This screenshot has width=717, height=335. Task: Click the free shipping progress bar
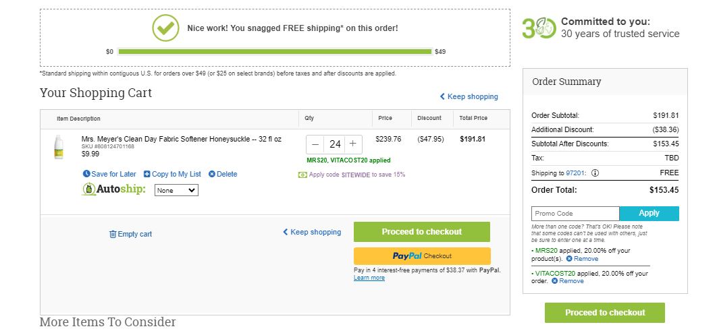click(275, 52)
